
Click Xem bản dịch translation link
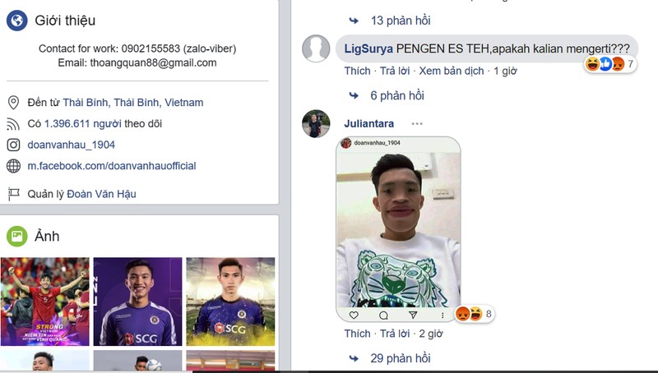[x=451, y=71]
